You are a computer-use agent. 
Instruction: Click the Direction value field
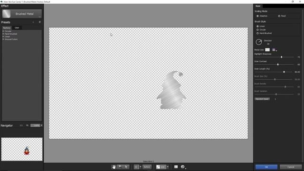[x=268, y=44]
